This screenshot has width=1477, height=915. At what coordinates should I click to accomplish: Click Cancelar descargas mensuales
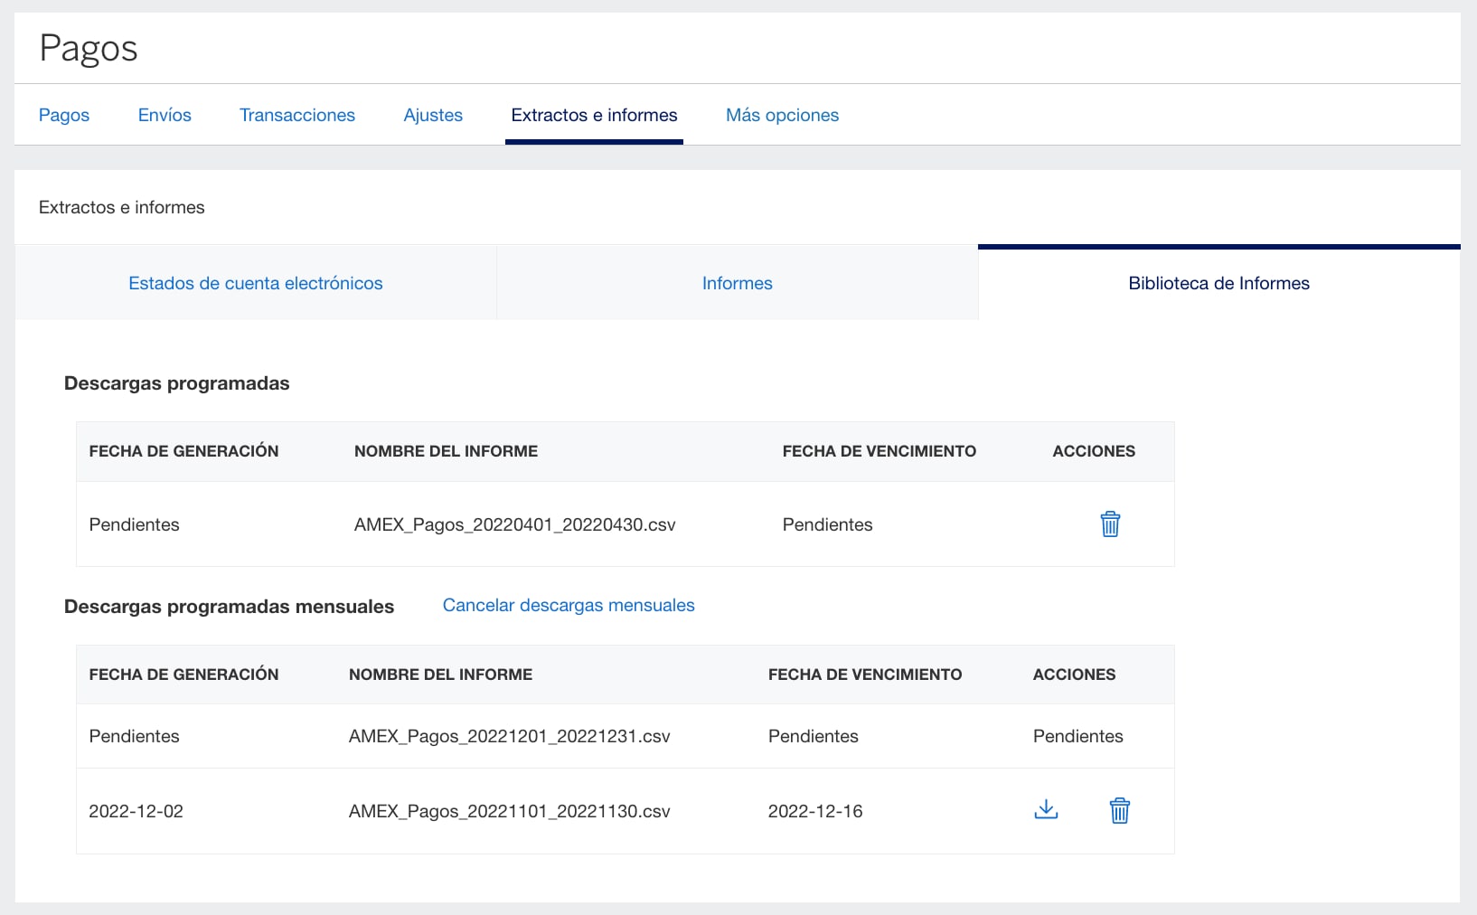[568, 605]
